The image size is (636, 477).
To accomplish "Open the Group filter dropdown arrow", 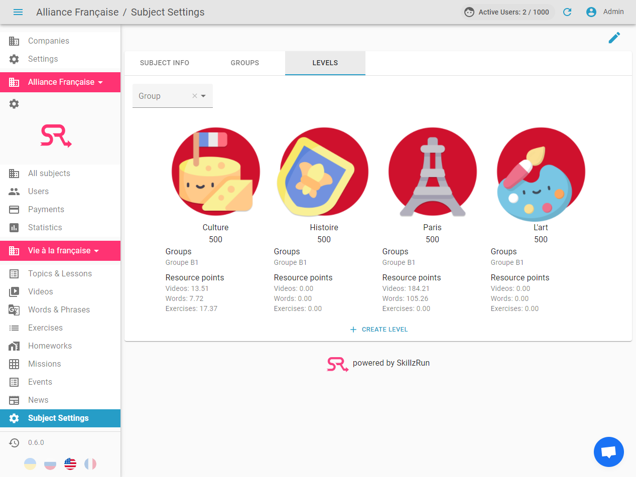I will (203, 96).
